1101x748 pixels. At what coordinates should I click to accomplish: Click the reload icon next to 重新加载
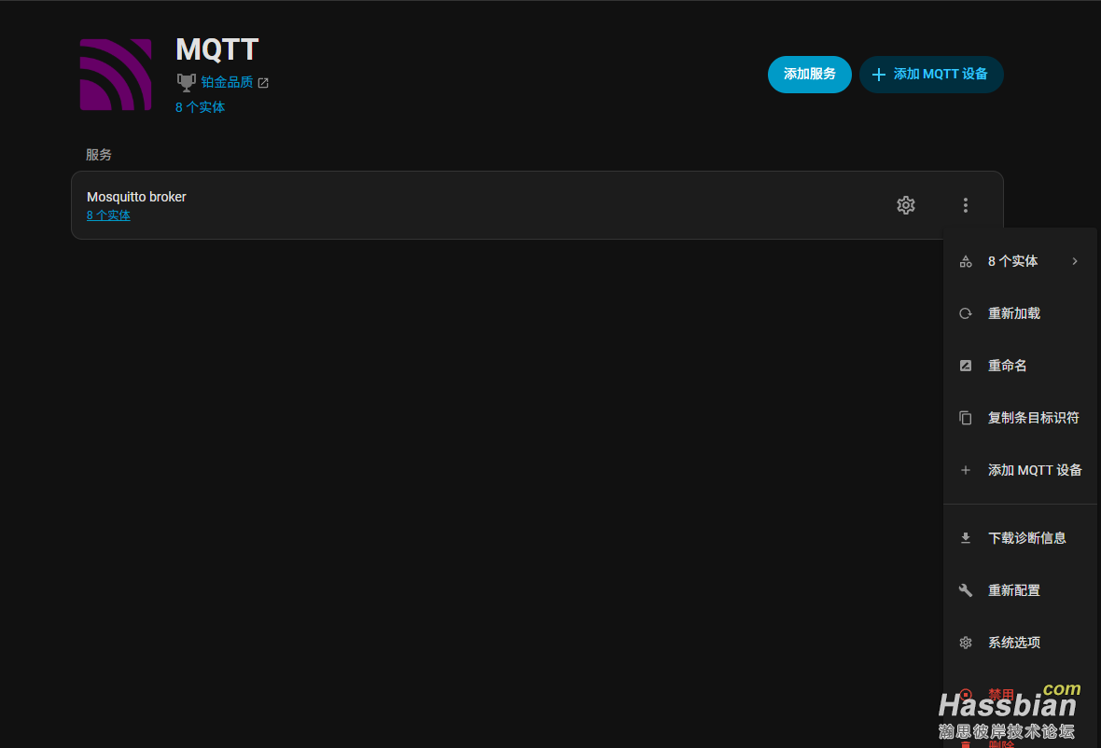(966, 313)
